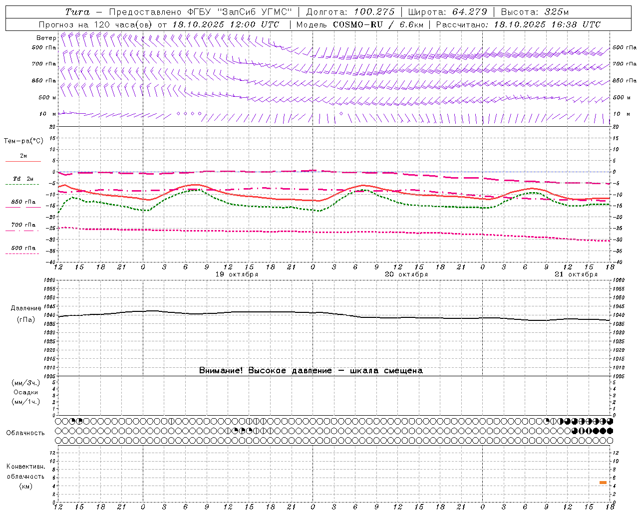Click "Предоставлено ФГБУ "ЗапСиб УГМС"" provider text
The height and width of the screenshot is (511, 639).
tap(200, 12)
